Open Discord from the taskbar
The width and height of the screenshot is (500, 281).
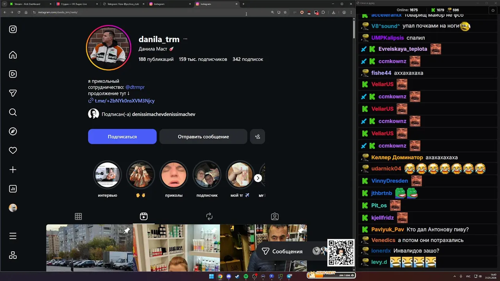[x=229, y=276]
